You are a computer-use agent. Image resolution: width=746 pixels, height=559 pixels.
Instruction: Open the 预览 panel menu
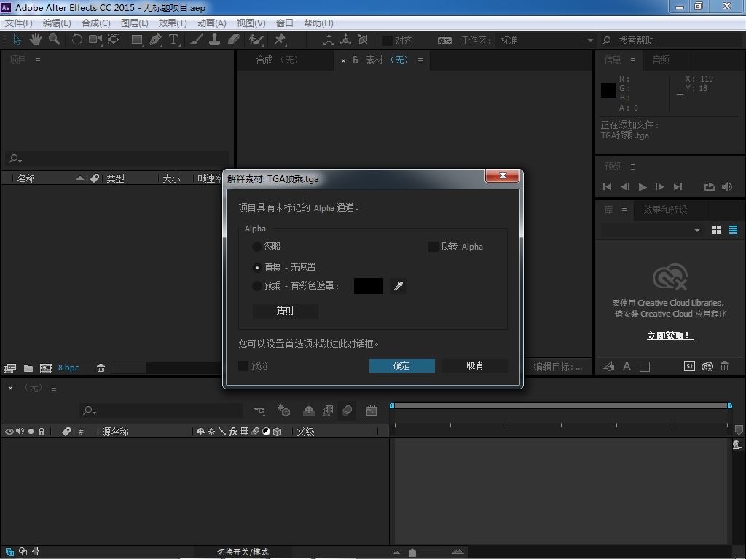coord(633,167)
